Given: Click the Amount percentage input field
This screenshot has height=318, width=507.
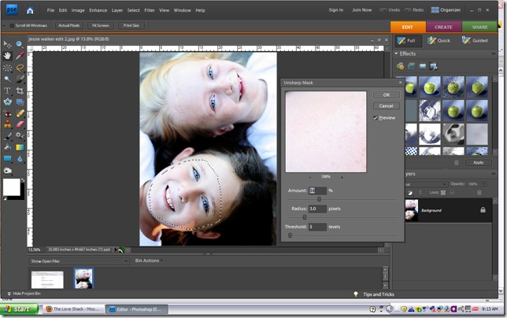Looking at the screenshot, I should pos(316,190).
